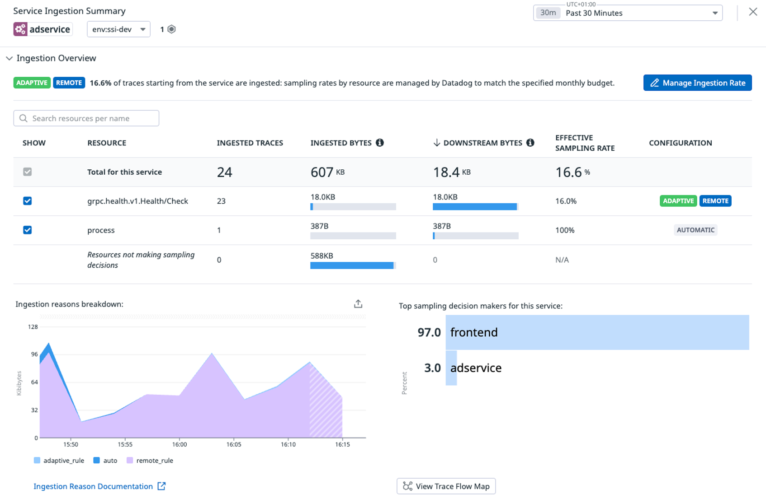Click the Manage Ingestion Rate button
This screenshot has width=766, height=503.
[x=697, y=83]
